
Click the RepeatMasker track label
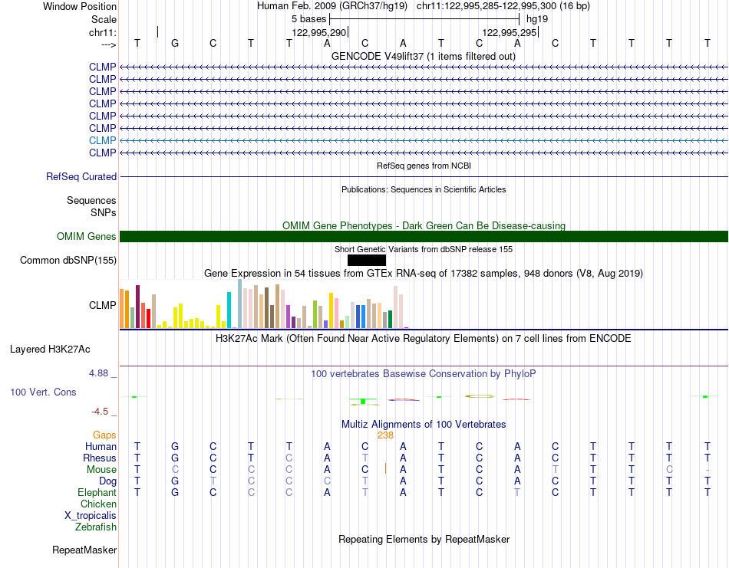click(x=84, y=550)
